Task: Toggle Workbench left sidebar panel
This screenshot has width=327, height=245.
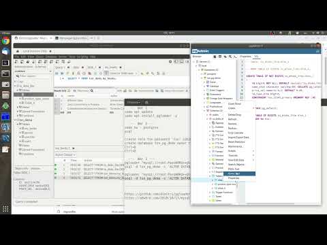Action: point(176,62)
